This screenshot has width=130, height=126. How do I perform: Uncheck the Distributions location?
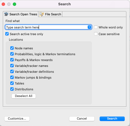click(x=12, y=89)
